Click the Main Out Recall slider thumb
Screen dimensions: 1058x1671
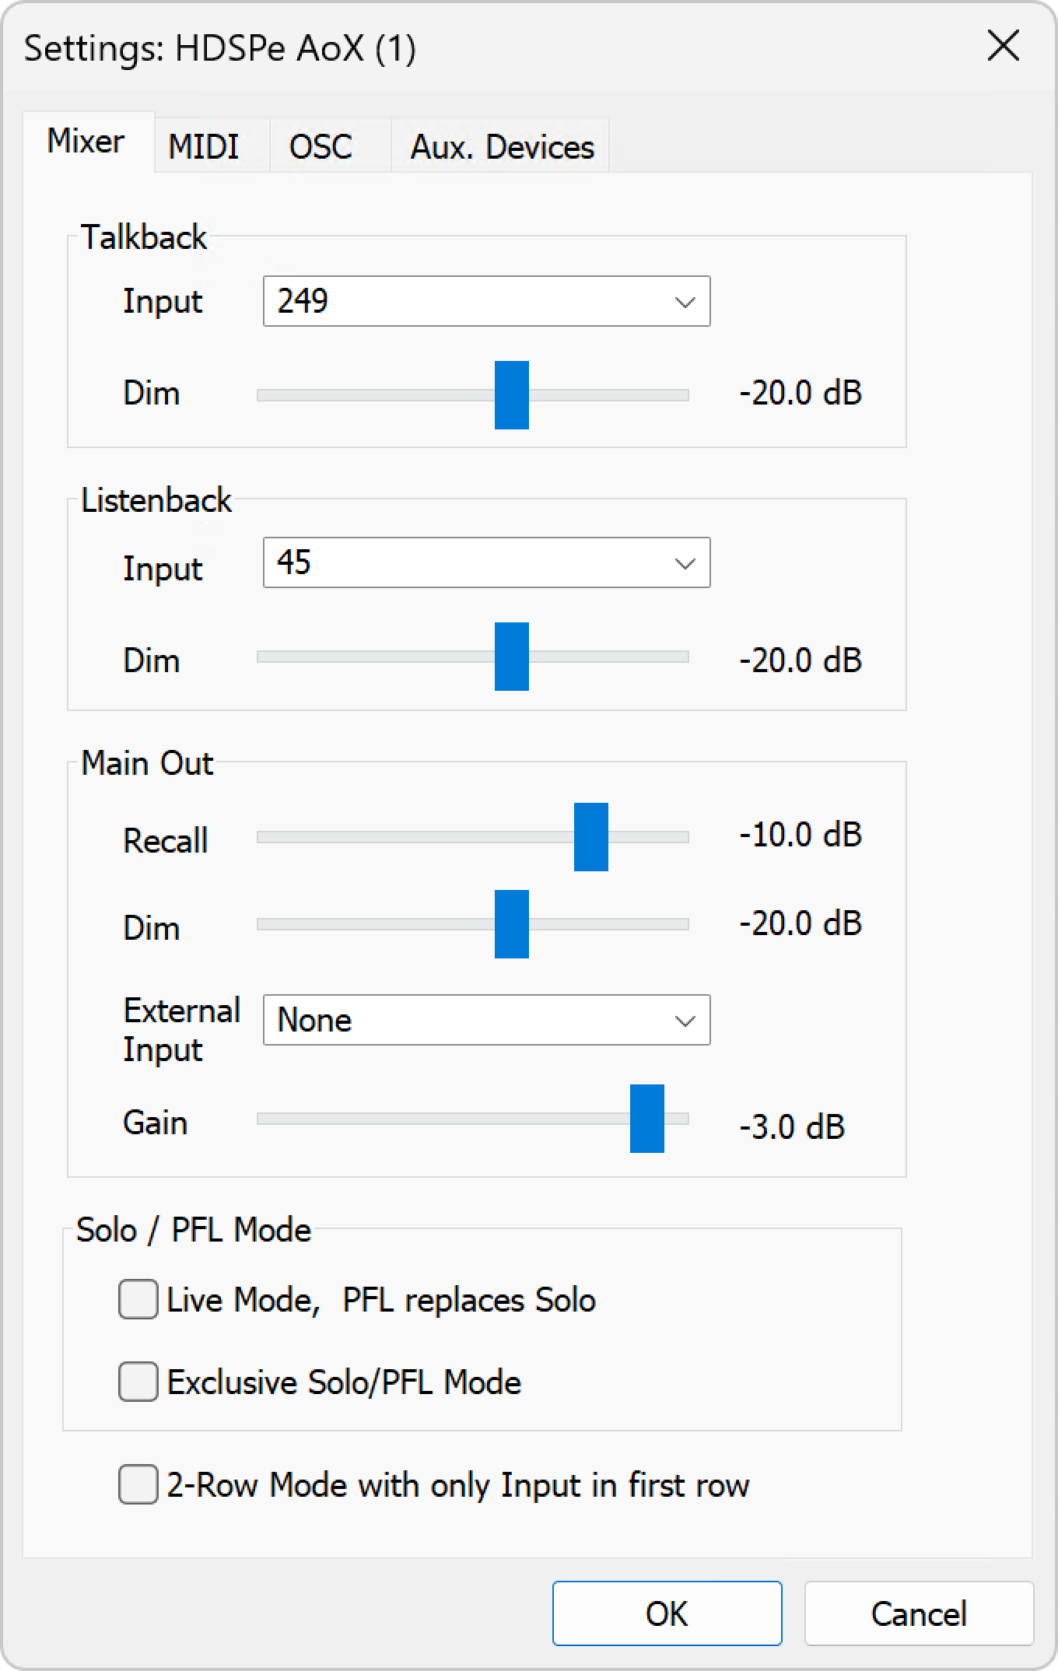tap(591, 837)
